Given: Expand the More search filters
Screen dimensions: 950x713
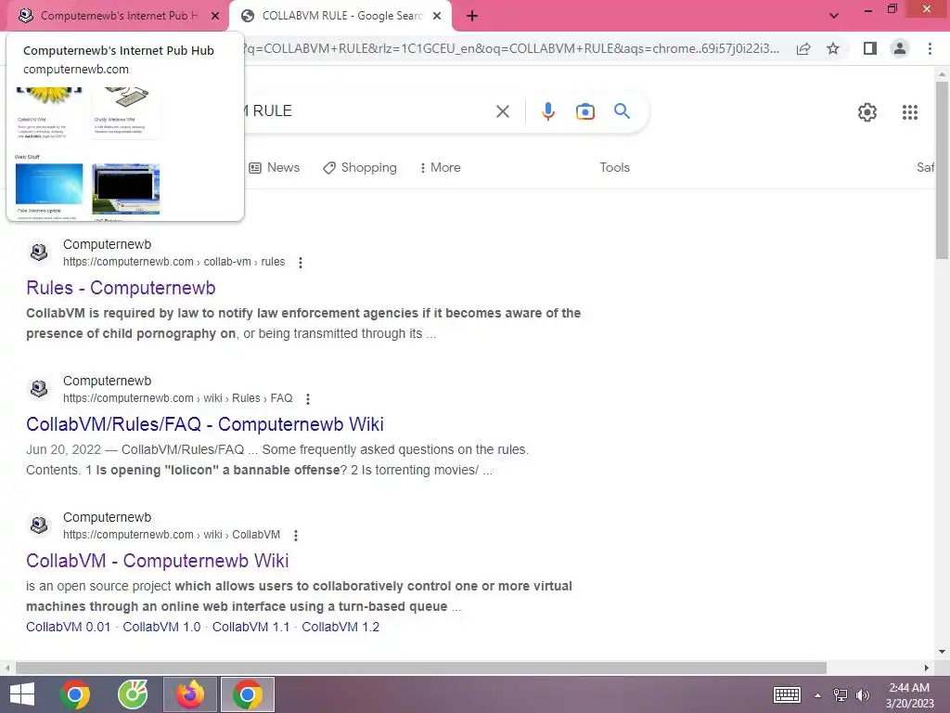Looking at the screenshot, I should 441,167.
